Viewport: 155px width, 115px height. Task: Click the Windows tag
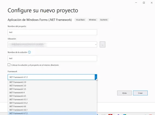(92, 20)
